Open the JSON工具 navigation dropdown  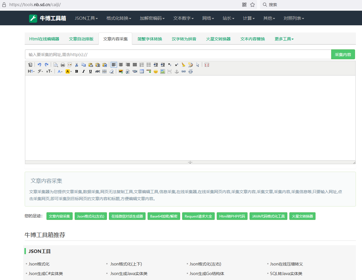pos(86,18)
